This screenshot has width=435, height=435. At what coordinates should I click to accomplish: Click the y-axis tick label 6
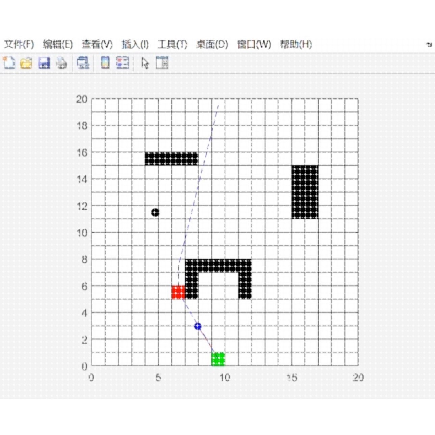coord(84,286)
